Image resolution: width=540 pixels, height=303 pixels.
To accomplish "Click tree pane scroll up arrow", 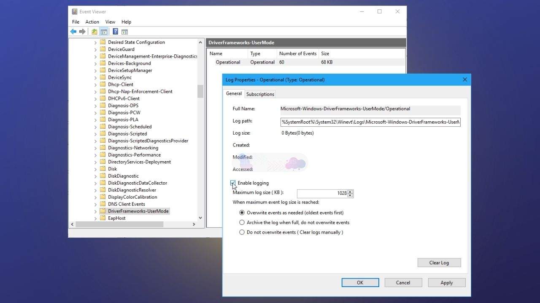I will (x=200, y=43).
